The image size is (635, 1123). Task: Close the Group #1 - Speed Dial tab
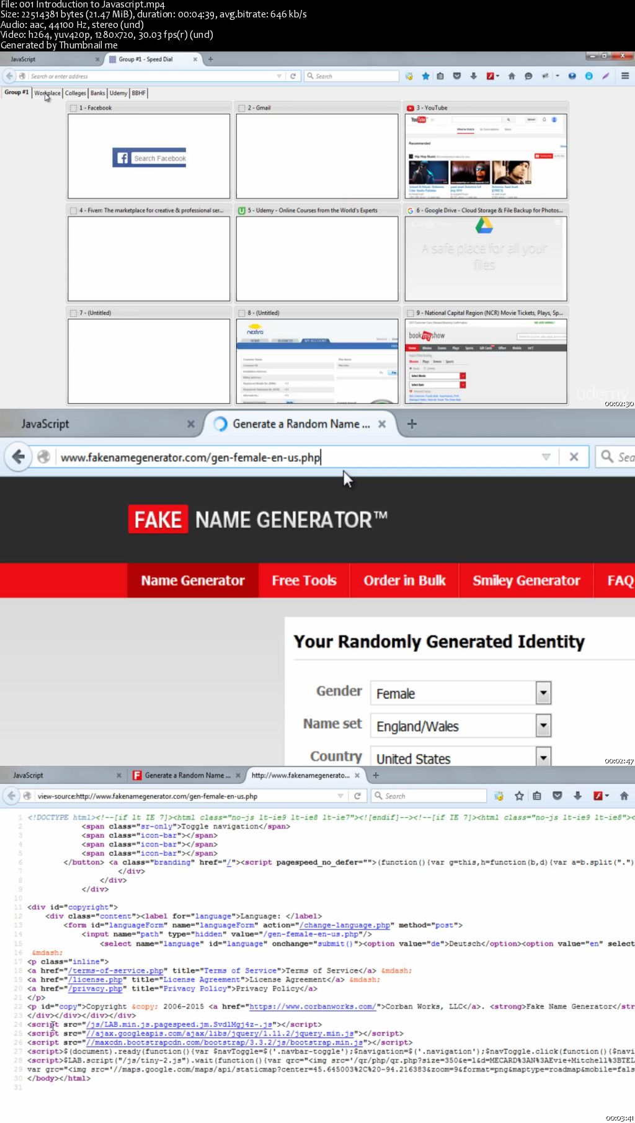(x=195, y=60)
